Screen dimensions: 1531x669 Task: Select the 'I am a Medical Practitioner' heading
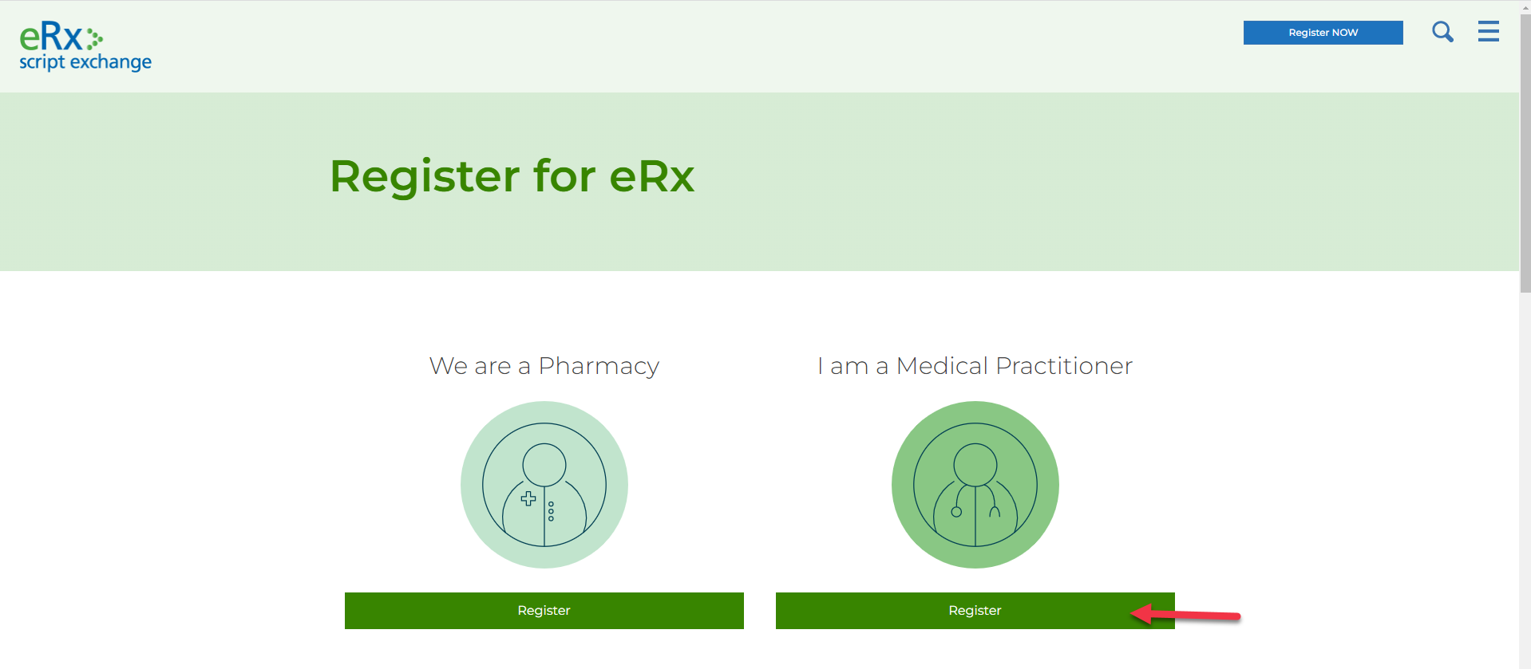coord(974,366)
